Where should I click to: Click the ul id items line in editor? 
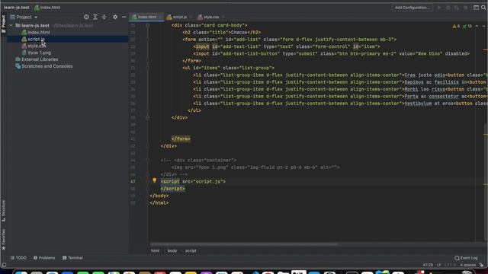(228, 68)
